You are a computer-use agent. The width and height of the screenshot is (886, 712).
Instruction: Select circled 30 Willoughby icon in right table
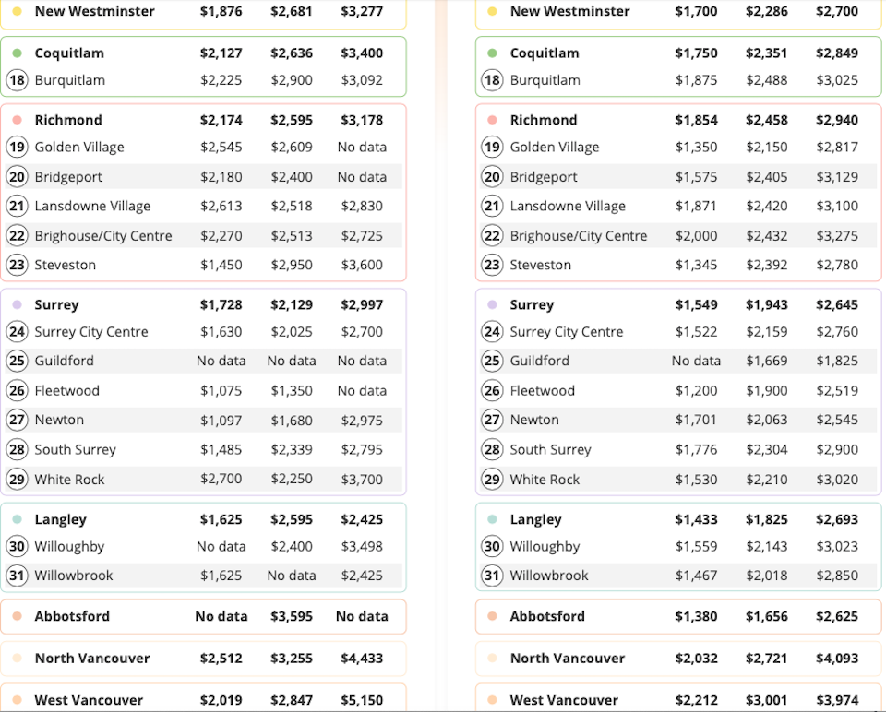click(492, 547)
